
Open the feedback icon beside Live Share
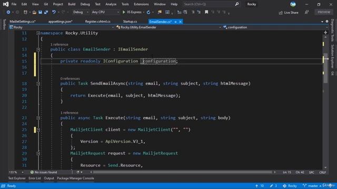[306, 13]
